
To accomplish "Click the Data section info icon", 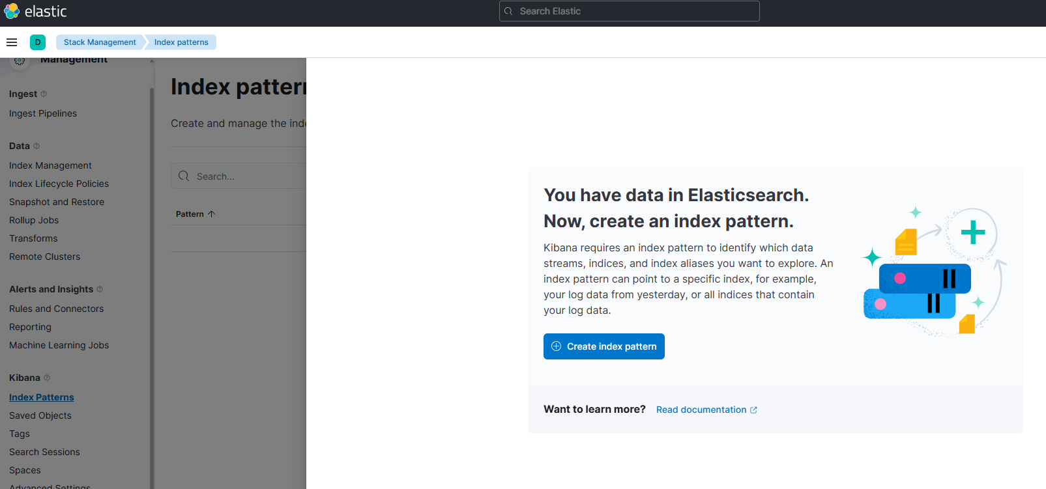I will [36, 146].
